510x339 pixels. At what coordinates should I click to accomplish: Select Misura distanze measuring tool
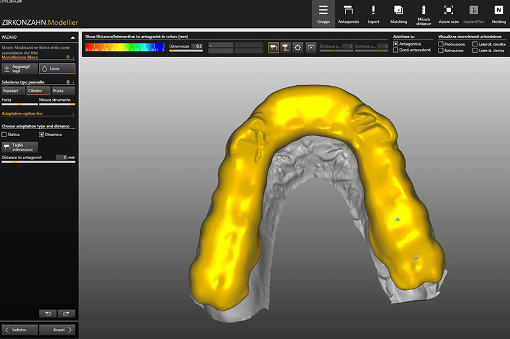pyautogui.click(x=423, y=14)
